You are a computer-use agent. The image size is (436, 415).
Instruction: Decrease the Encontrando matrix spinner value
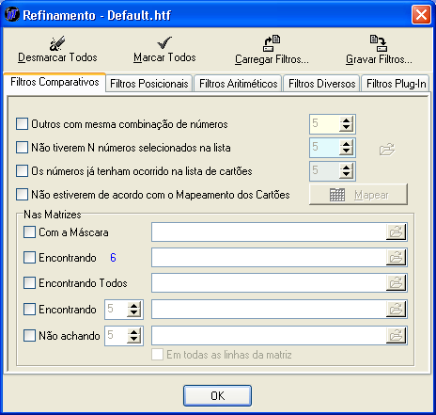[134, 313]
